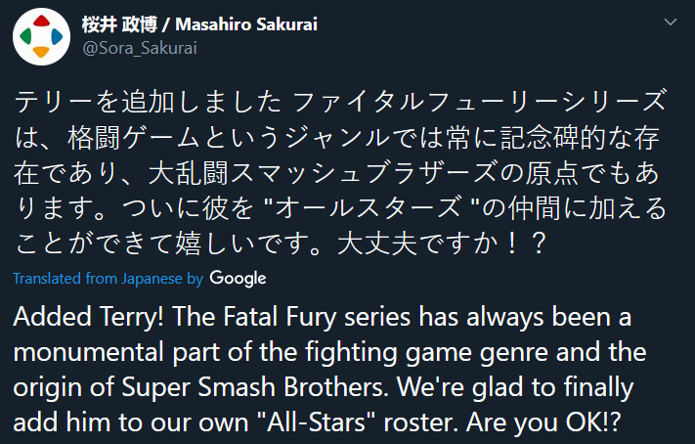Open the @Sora_Sakurai handle link
The width and height of the screenshot is (695, 444).
pos(140,48)
